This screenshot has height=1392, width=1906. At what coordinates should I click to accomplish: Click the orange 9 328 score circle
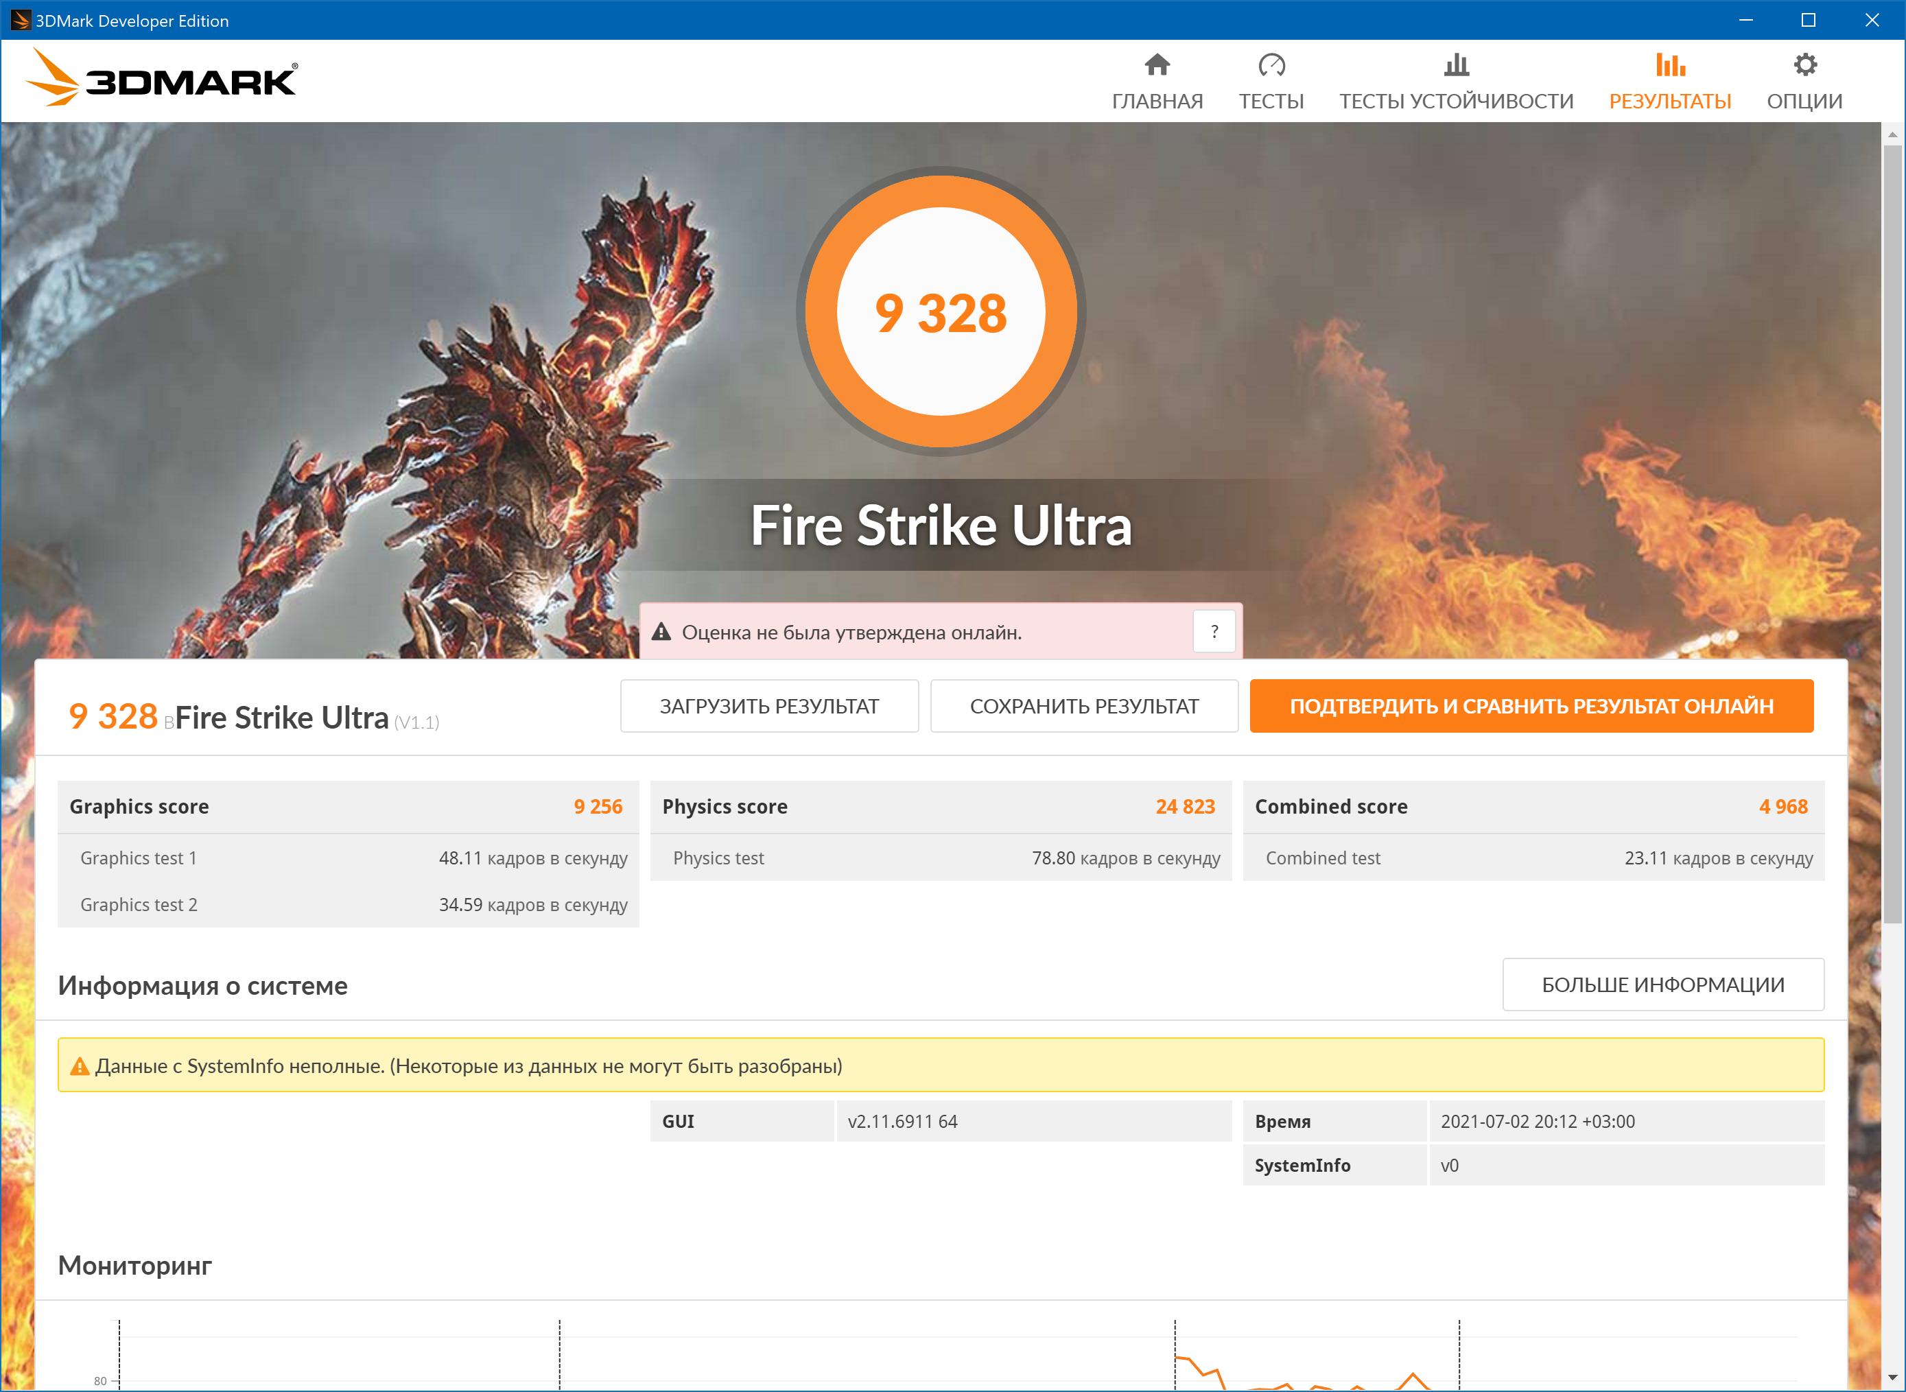[x=941, y=311]
